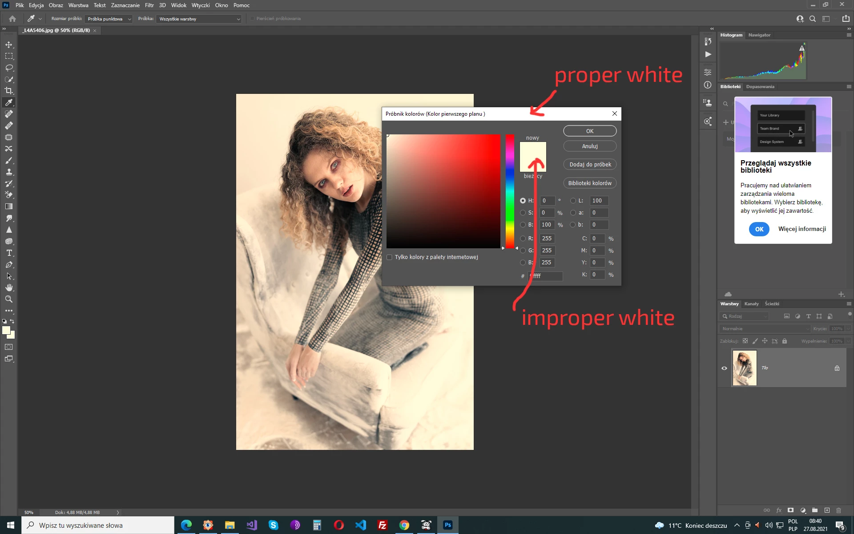The width and height of the screenshot is (854, 534).
Task: Select the Lasso tool
Action: [x=9, y=68]
